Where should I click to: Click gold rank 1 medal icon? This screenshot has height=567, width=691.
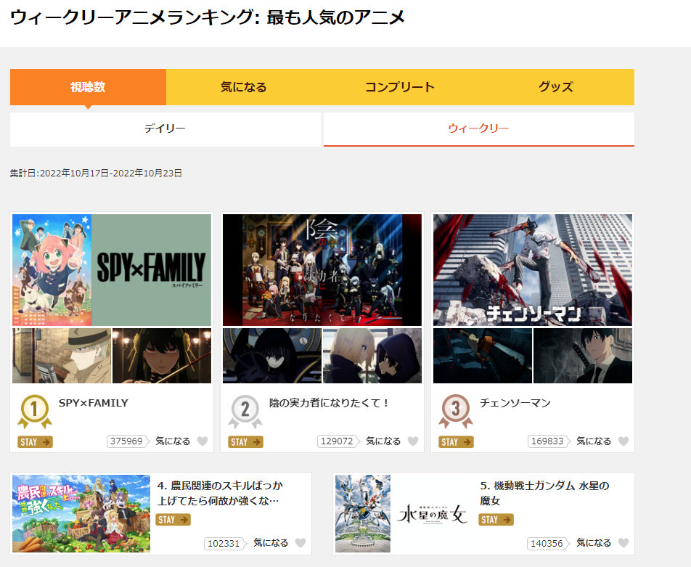click(34, 412)
